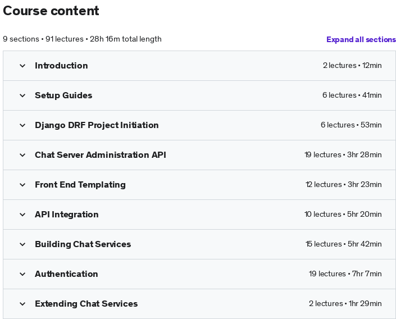This screenshot has height=319, width=396.
Task: Click '6 lectures • 41min' text
Action: (352, 95)
